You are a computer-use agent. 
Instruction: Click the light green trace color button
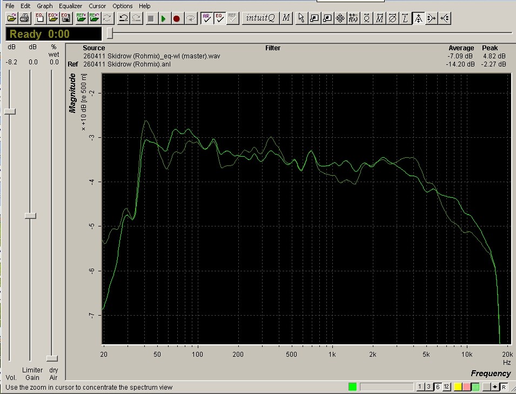(x=475, y=387)
